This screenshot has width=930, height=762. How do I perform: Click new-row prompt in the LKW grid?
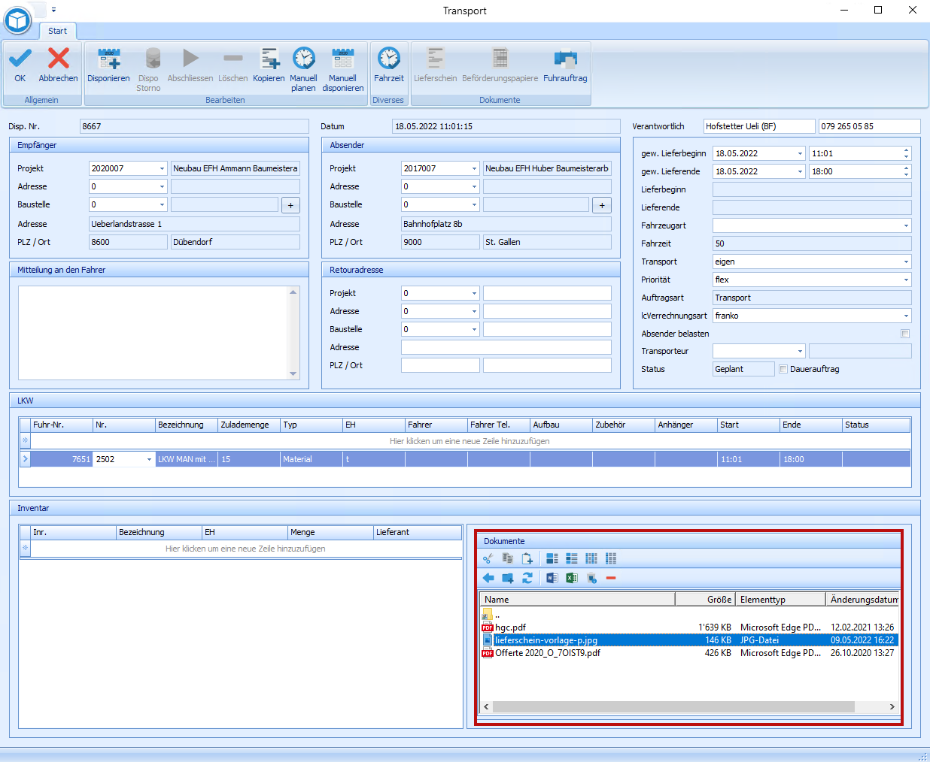click(x=470, y=441)
